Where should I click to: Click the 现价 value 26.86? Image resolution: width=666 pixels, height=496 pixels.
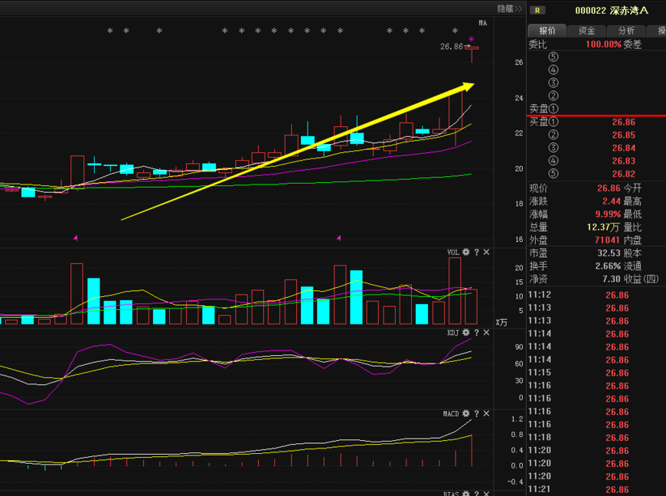[x=609, y=188]
